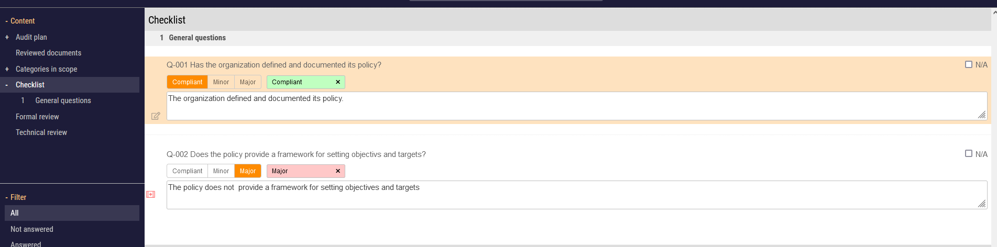Click the edit note icon beside Q-001
Screen dimensions: 997x247
coord(156,116)
